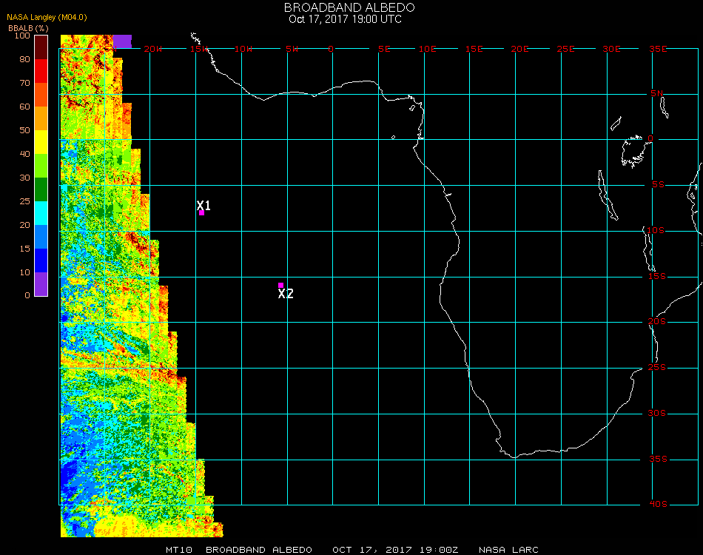
Task: Click the bright red 70-80 legend swatch
Action: [41, 71]
